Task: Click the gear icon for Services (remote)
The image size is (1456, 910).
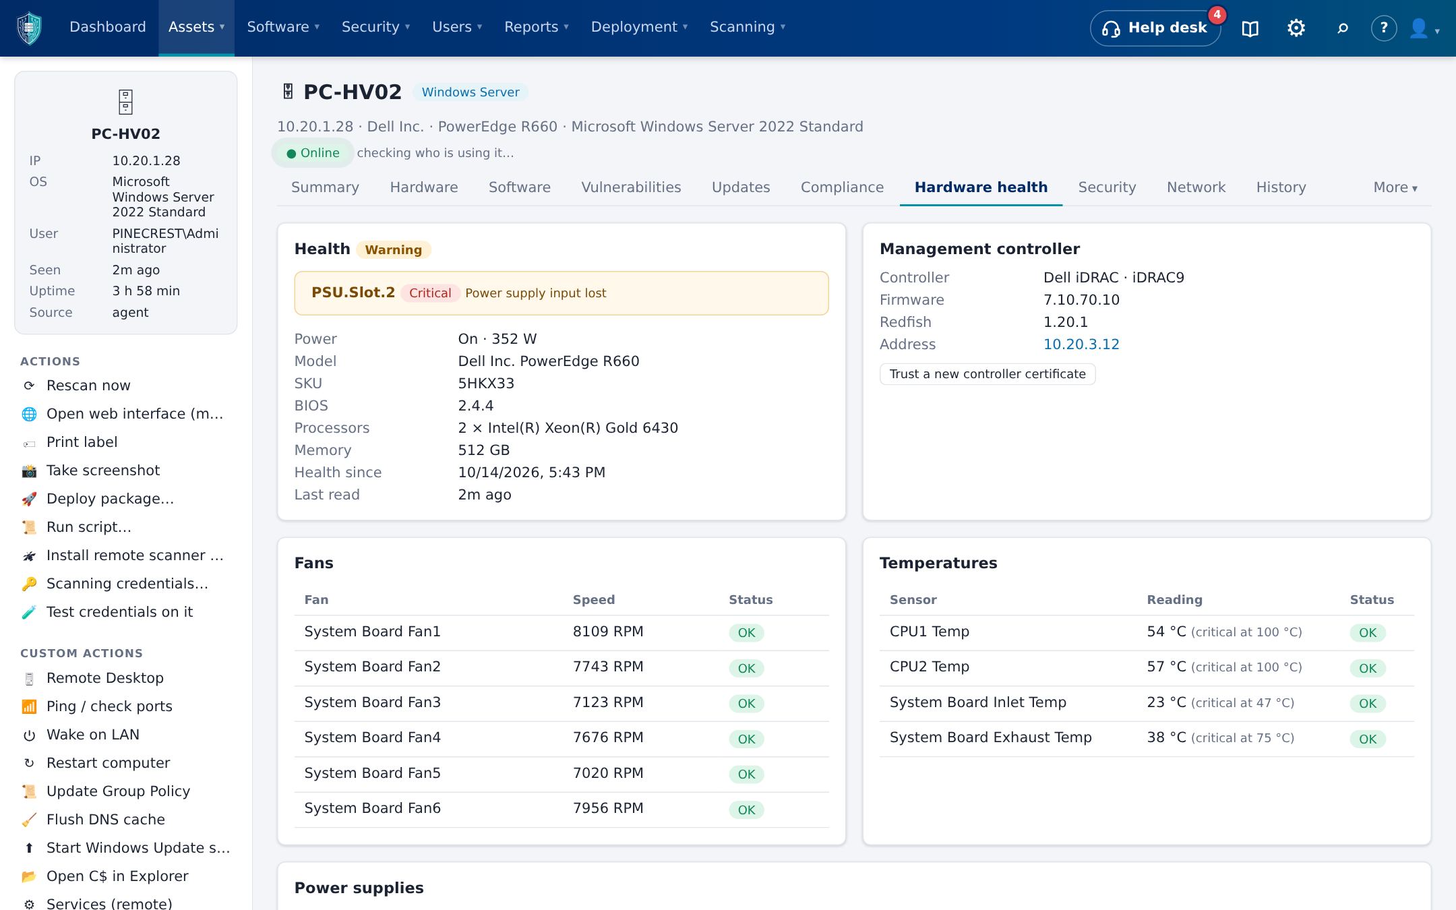Action: 29,904
